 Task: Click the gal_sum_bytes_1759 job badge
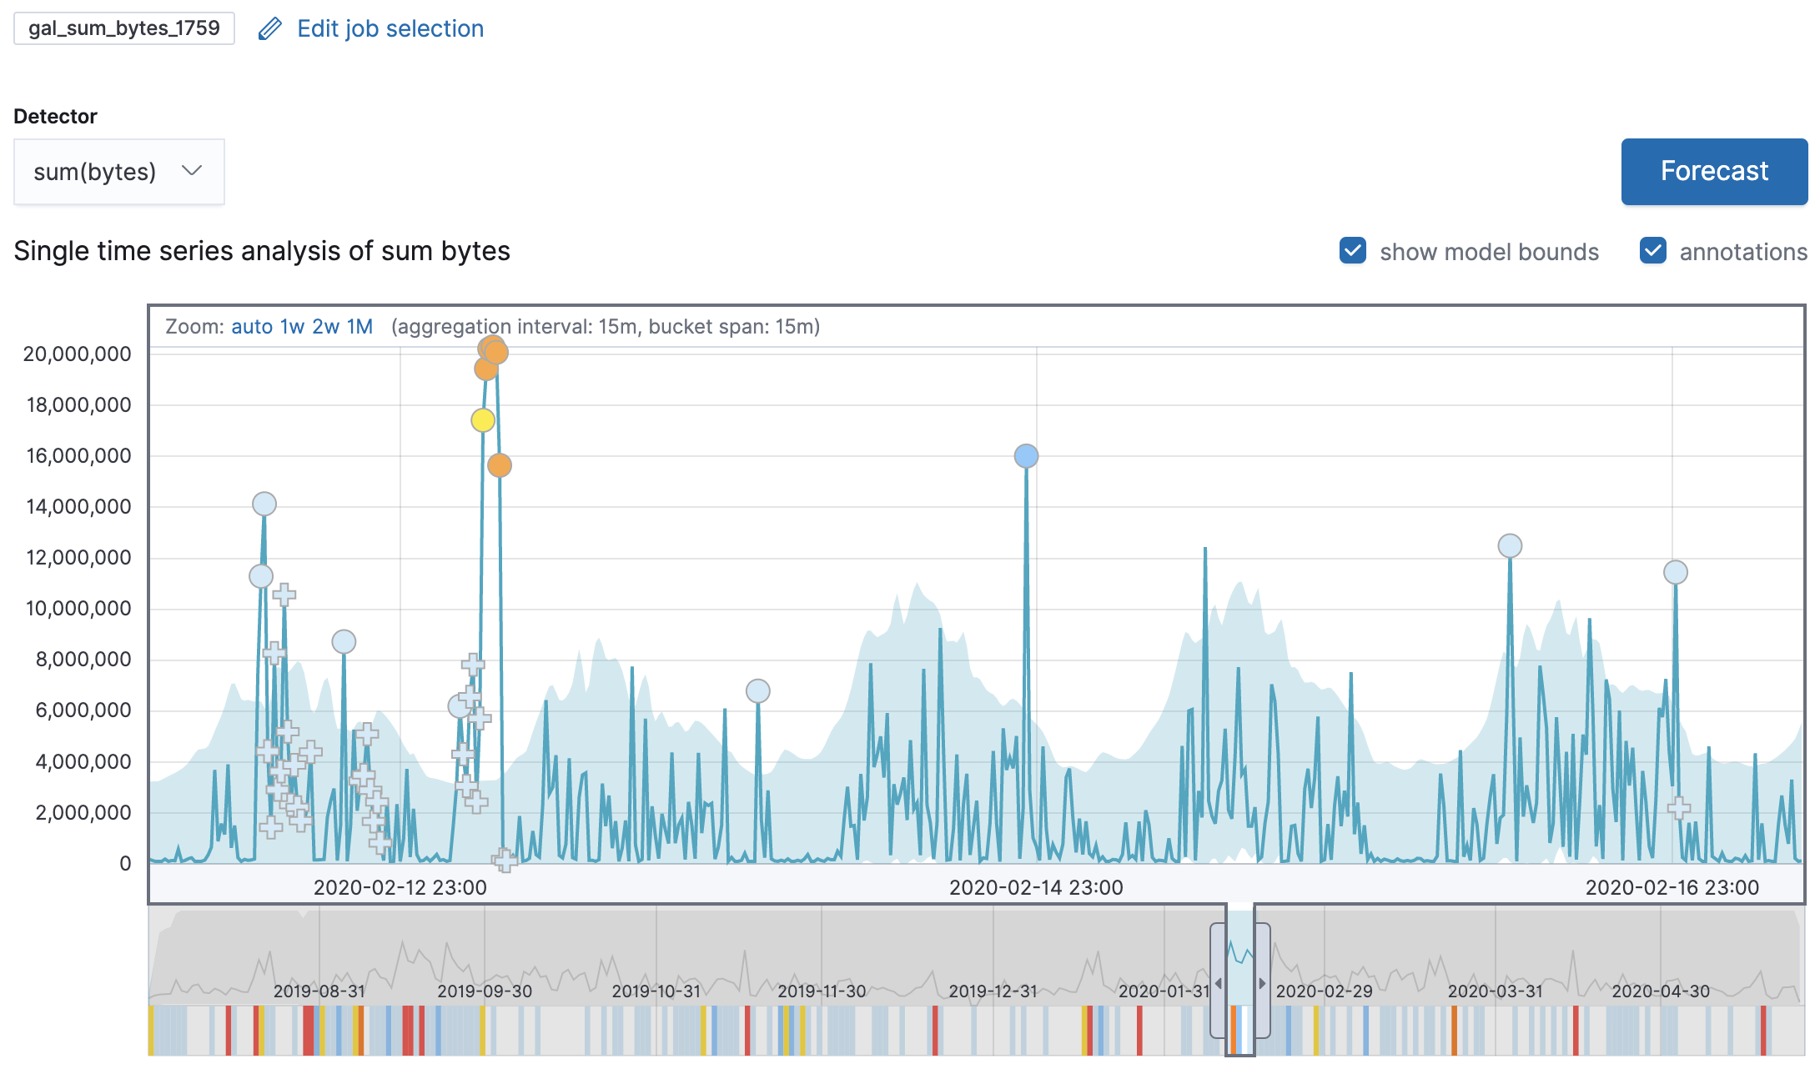click(x=124, y=28)
